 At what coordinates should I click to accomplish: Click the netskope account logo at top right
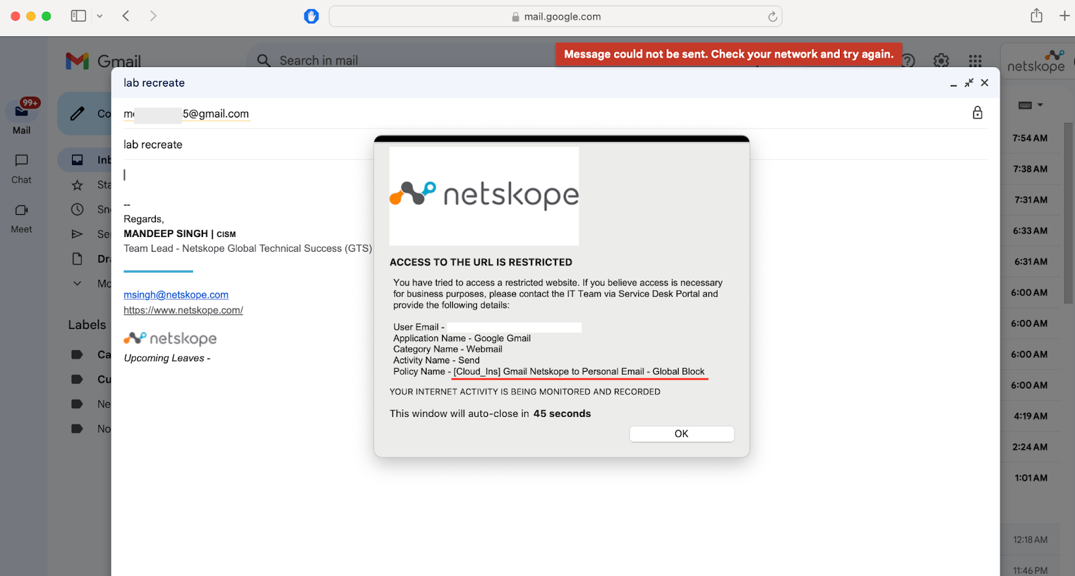(1036, 61)
